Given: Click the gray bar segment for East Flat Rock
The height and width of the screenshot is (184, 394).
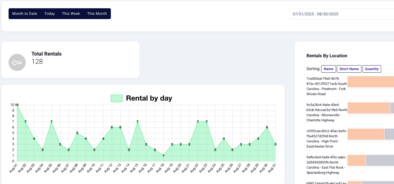Looking at the screenshot, I should point(380,160).
